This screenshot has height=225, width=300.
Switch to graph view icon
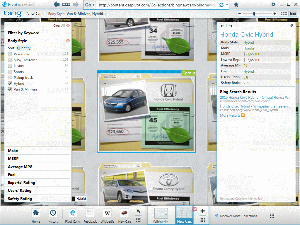tap(293, 13)
